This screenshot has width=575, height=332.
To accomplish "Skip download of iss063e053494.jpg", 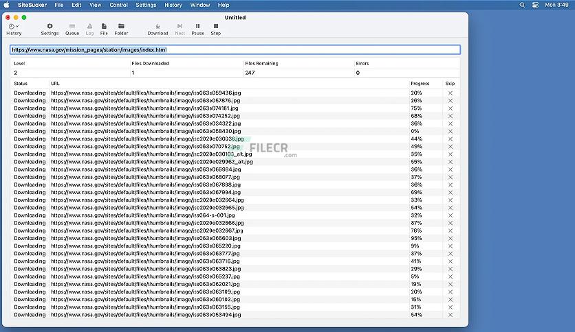I will 451,315.
